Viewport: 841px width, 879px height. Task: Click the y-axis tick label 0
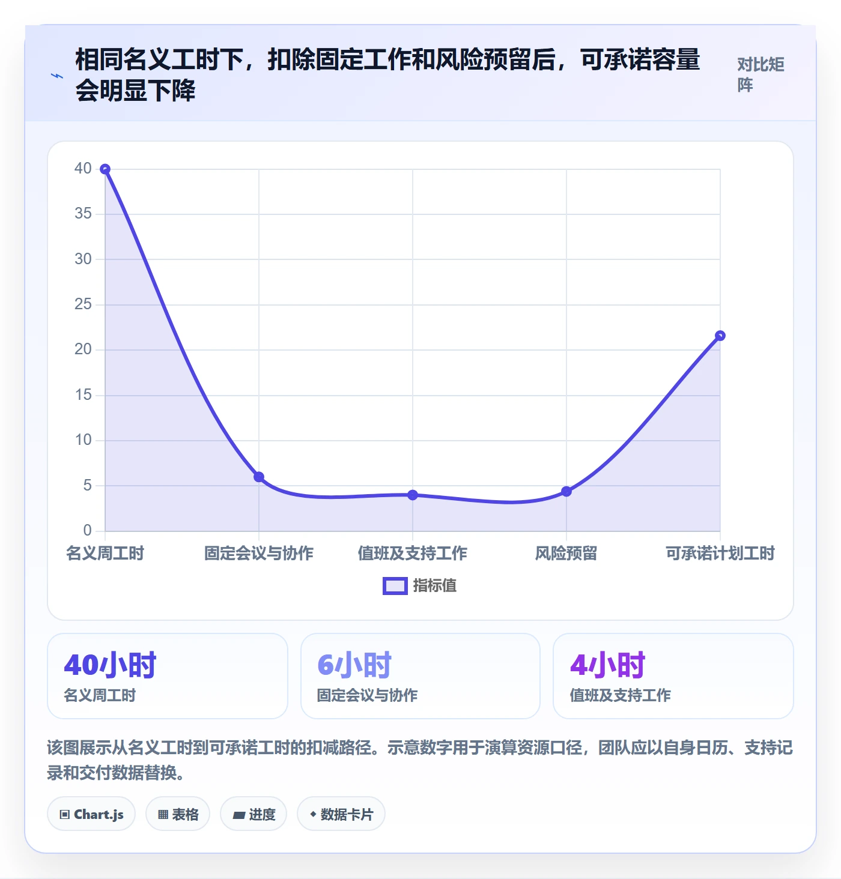pos(88,531)
